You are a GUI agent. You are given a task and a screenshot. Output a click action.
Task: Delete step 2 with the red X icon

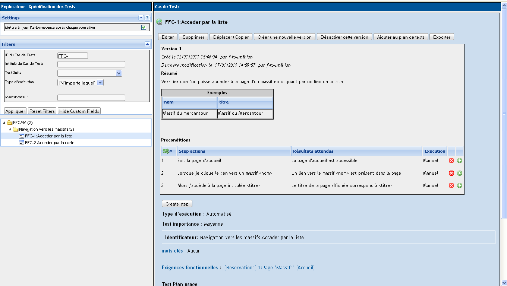[x=451, y=173]
